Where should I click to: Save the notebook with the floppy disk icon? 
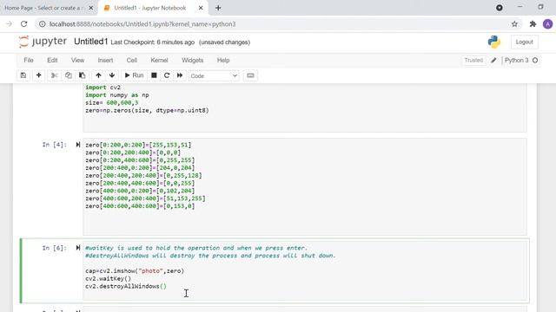point(23,75)
